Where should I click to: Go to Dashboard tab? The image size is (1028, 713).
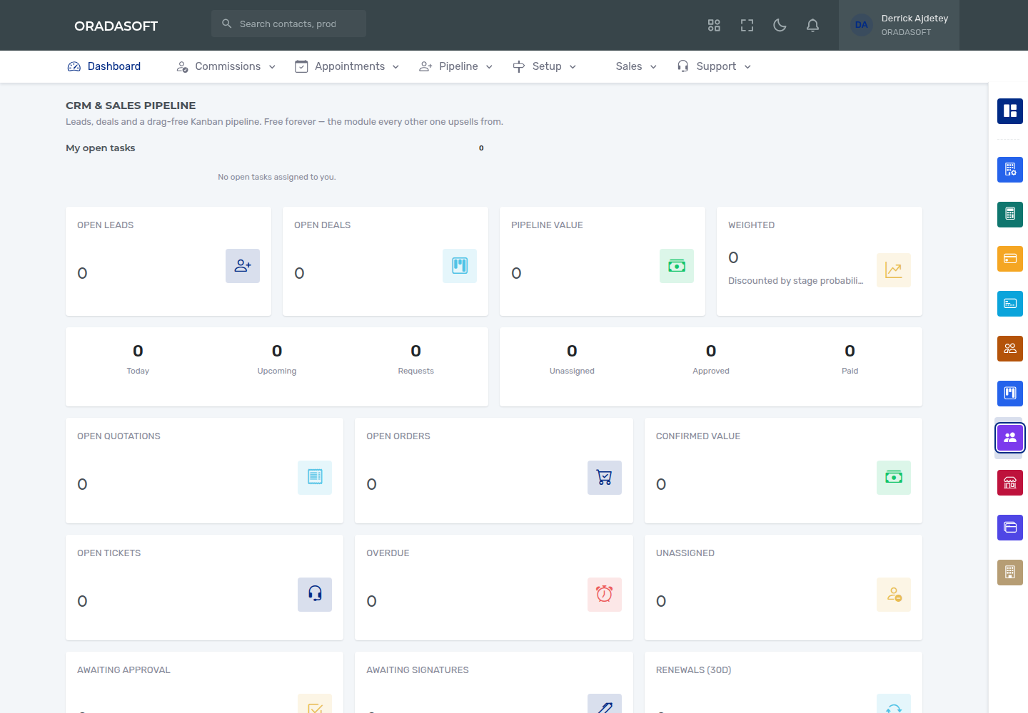pos(104,66)
